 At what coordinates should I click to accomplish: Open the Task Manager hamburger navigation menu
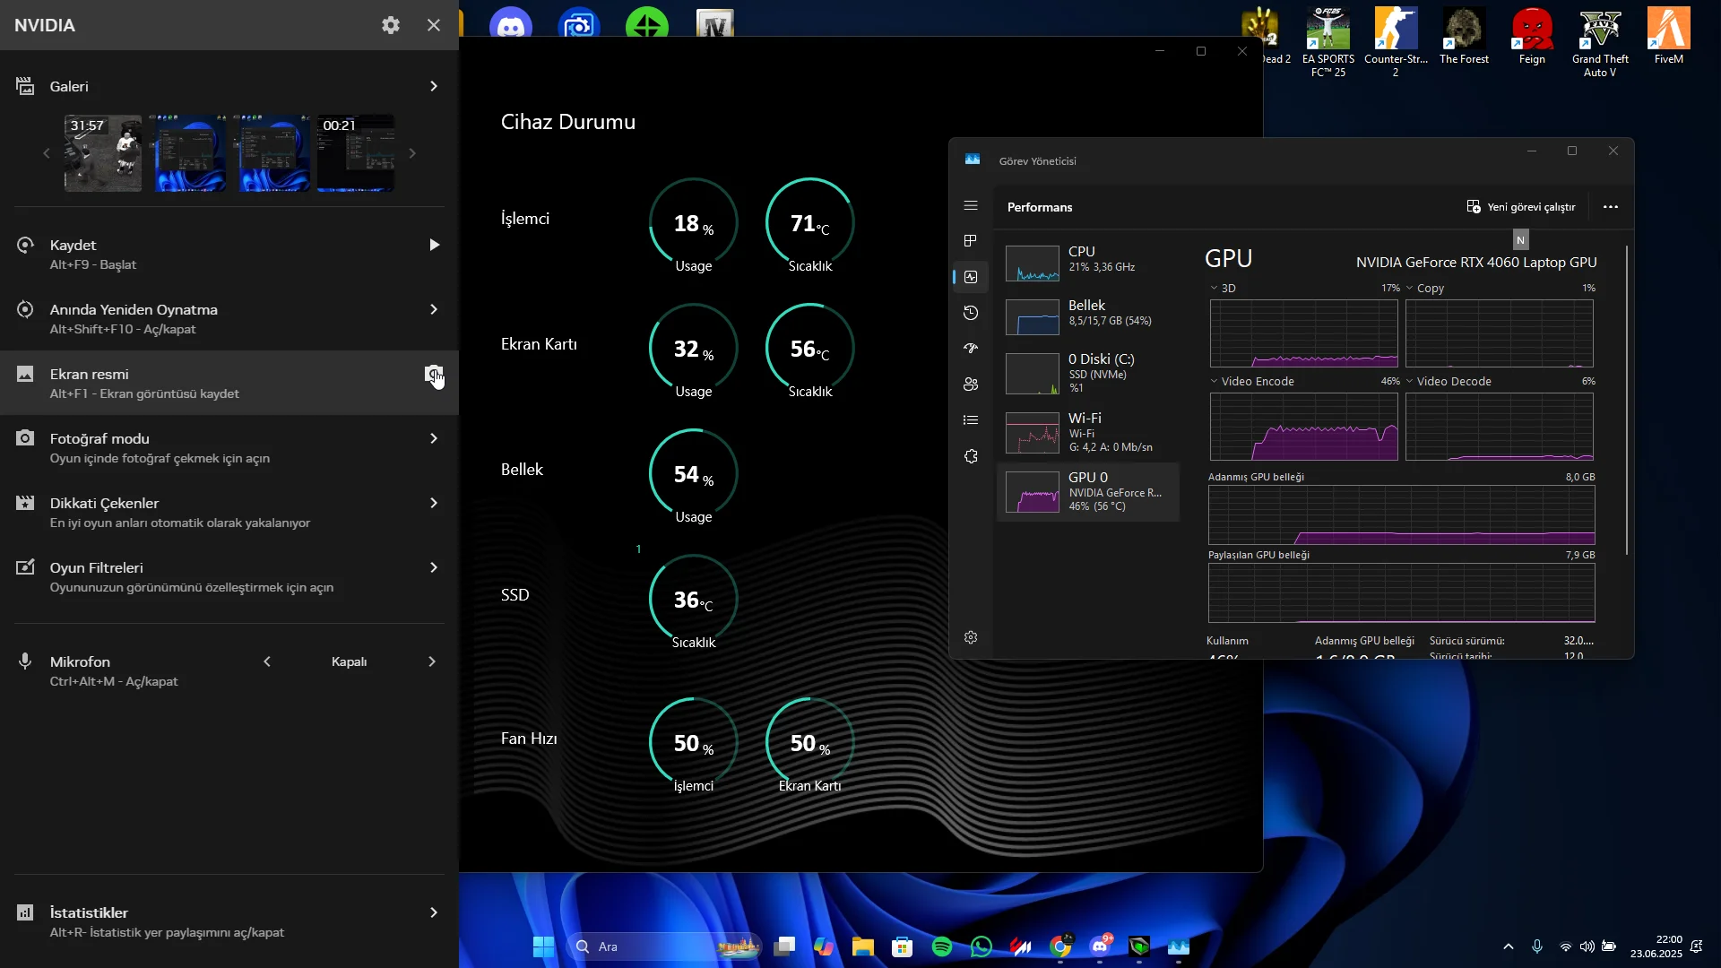pyautogui.click(x=971, y=206)
